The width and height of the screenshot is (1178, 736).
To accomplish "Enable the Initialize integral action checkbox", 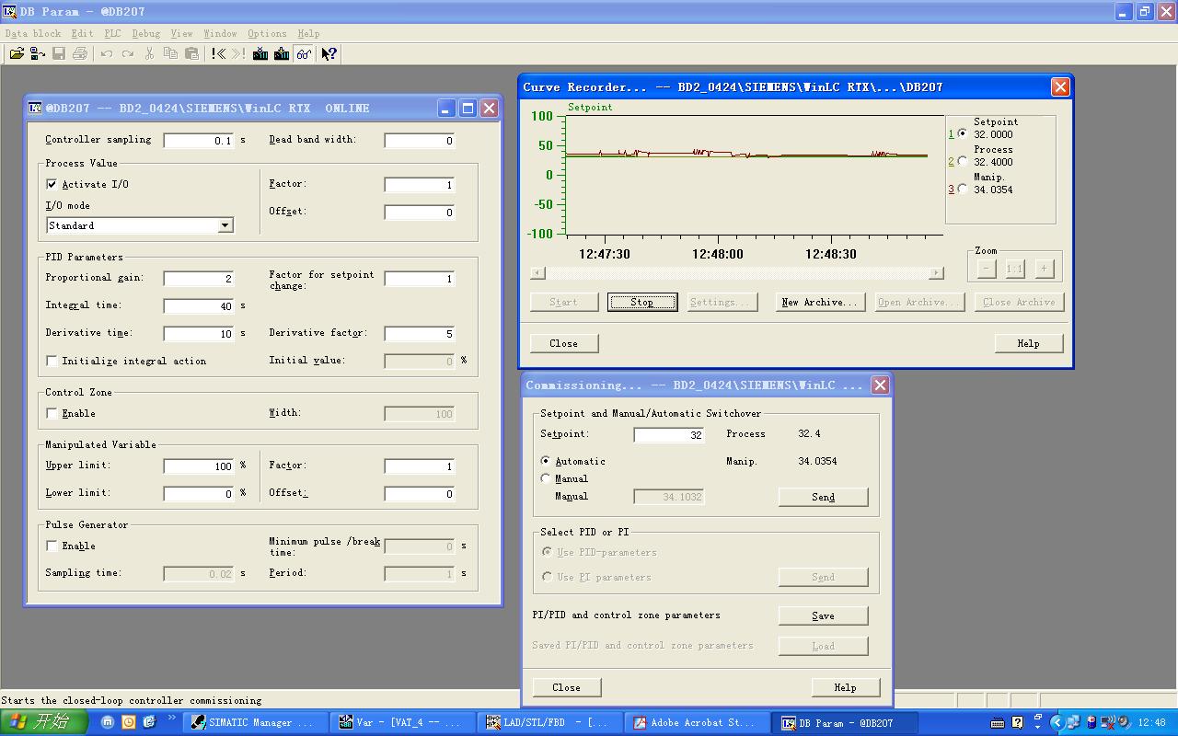I will coord(52,361).
